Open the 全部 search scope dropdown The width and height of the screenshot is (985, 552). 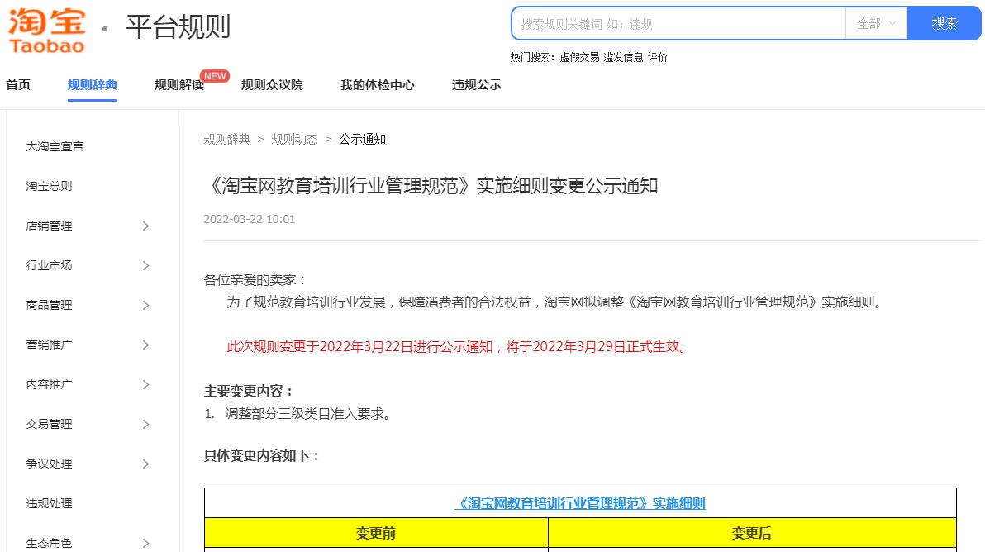[876, 24]
